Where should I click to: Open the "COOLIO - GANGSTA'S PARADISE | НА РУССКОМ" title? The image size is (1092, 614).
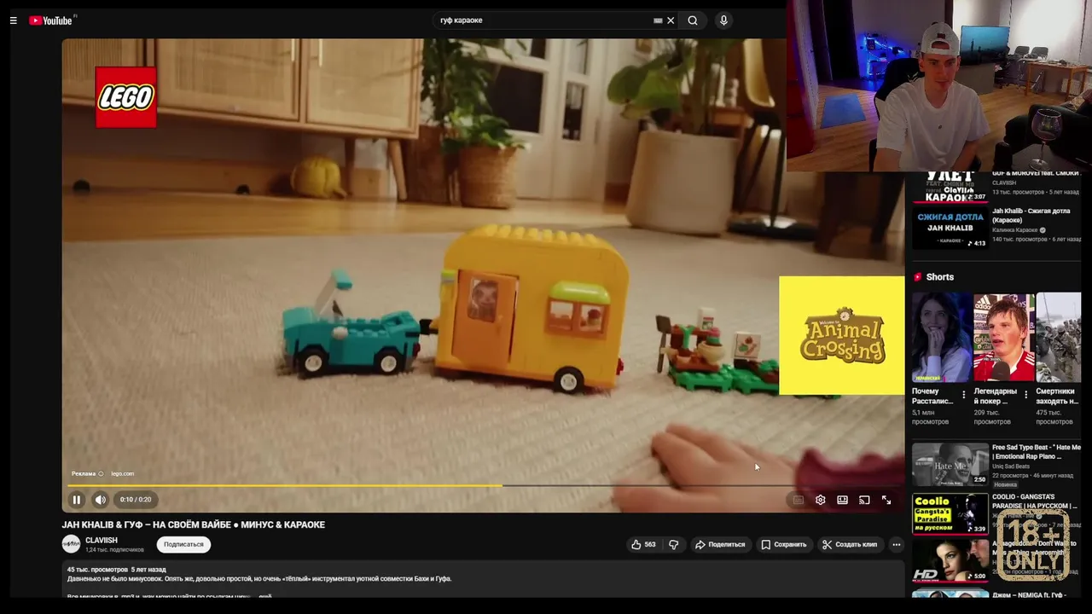pyautogui.click(x=1036, y=501)
